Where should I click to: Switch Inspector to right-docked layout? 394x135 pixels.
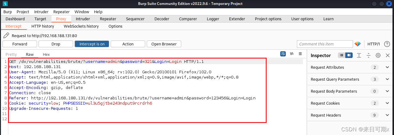(349, 55)
